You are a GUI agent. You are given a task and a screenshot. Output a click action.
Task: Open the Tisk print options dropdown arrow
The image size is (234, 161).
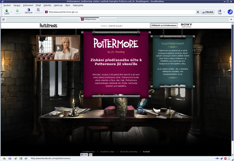point(224,12)
